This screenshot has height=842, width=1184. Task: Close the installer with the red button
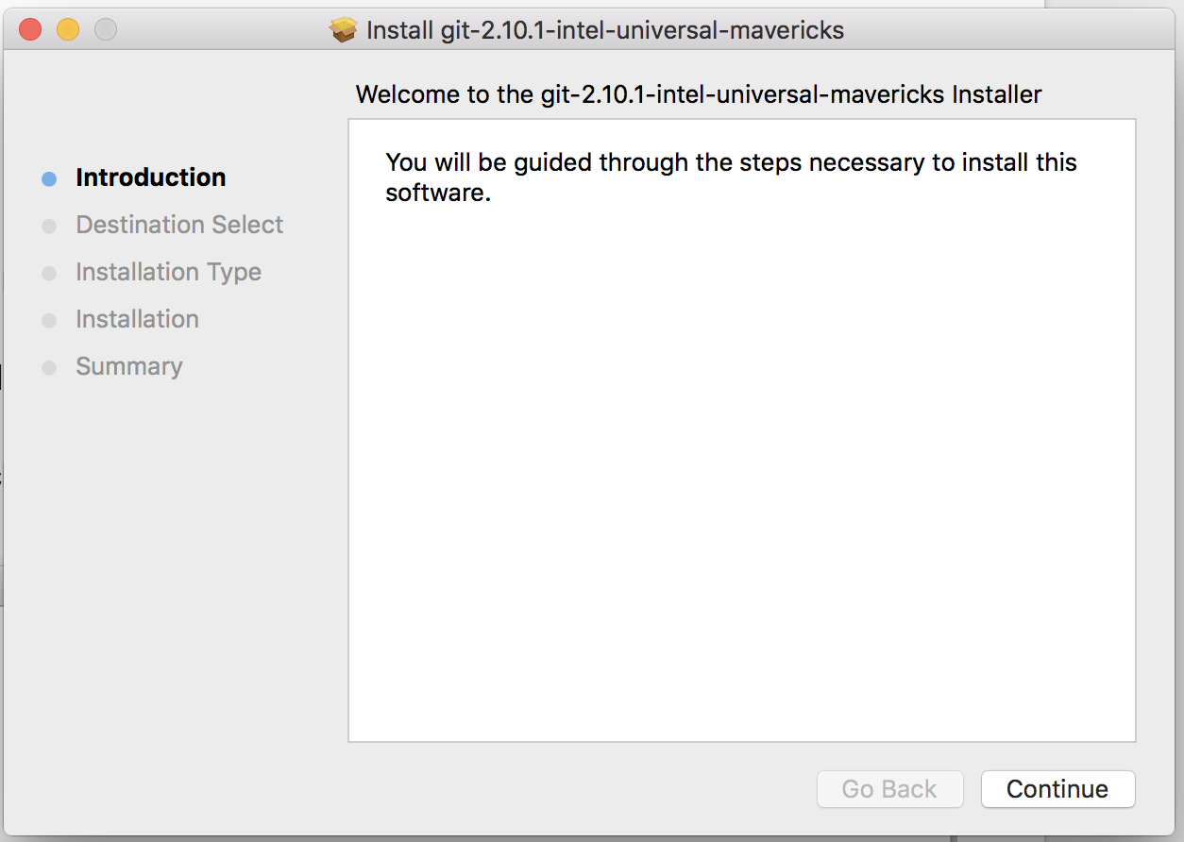(x=30, y=30)
